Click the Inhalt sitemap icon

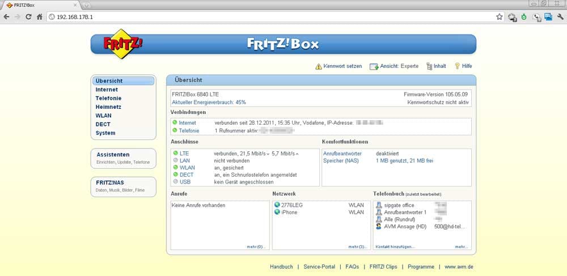pos(429,66)
